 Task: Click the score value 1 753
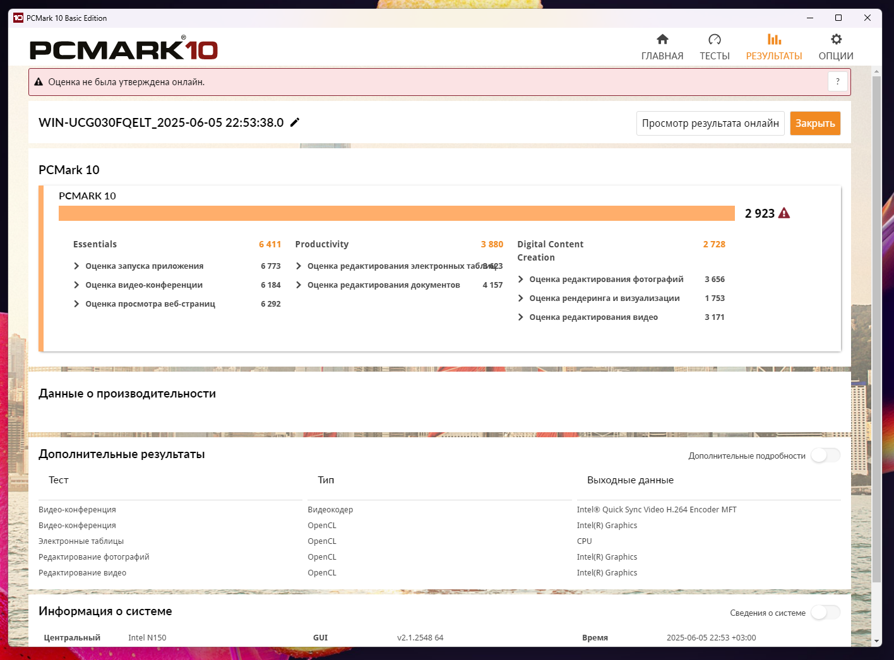(715, 298)
